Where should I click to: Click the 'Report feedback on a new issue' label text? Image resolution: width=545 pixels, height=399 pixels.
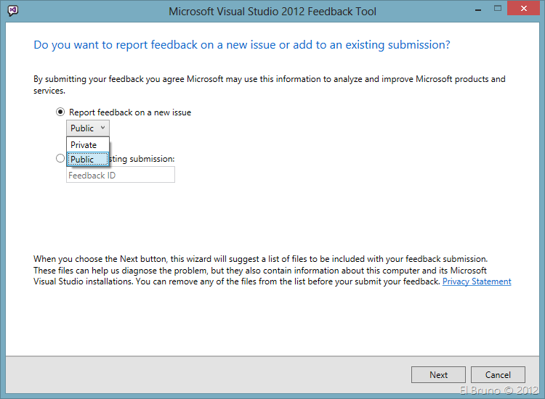(130, 112)
